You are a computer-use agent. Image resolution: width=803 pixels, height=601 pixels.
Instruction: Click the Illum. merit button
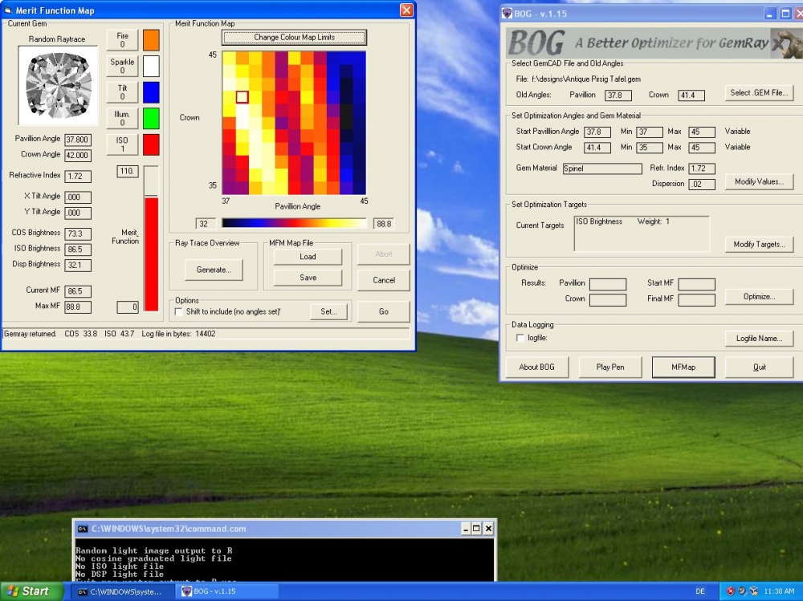pos(122,118)
